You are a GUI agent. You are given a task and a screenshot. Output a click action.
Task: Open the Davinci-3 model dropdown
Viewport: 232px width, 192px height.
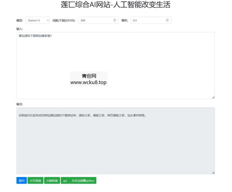tap(37, 20)
